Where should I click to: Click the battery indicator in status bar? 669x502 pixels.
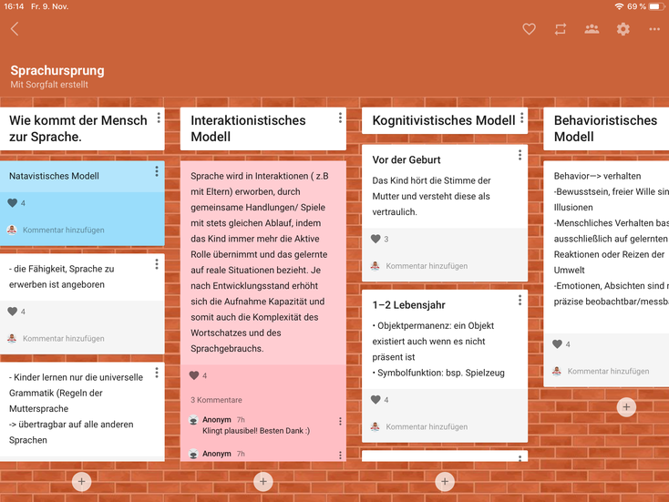point(656,6)
